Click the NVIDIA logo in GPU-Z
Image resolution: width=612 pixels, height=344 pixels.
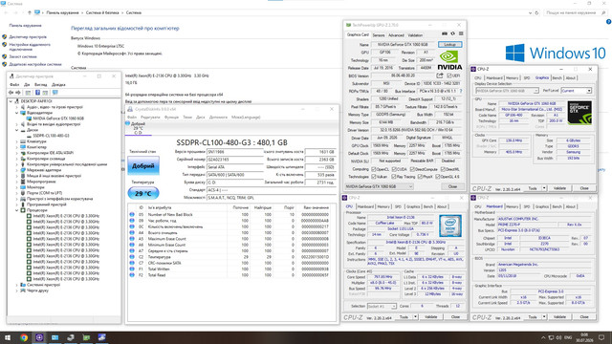(449, 60)
